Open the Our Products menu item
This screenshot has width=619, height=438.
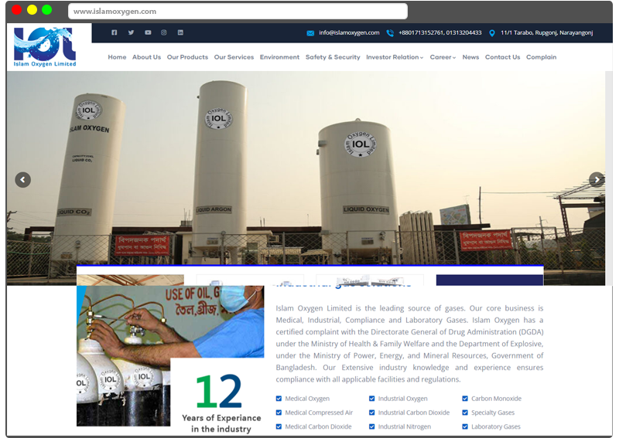point(187,57)
